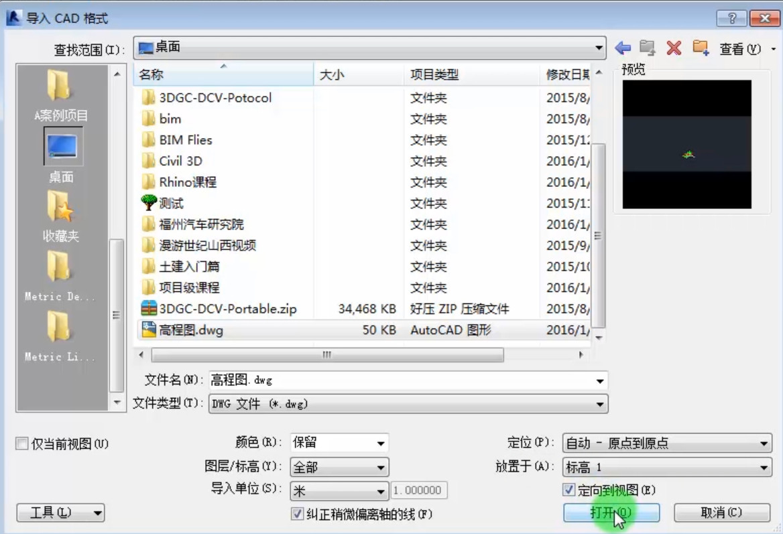Select the bim folder

point(162,119)
